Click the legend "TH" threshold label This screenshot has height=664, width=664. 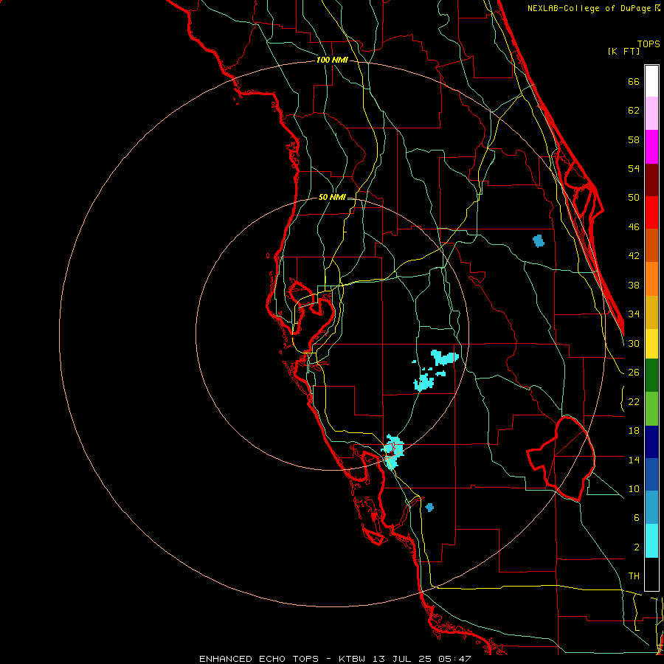coord(634,576)
